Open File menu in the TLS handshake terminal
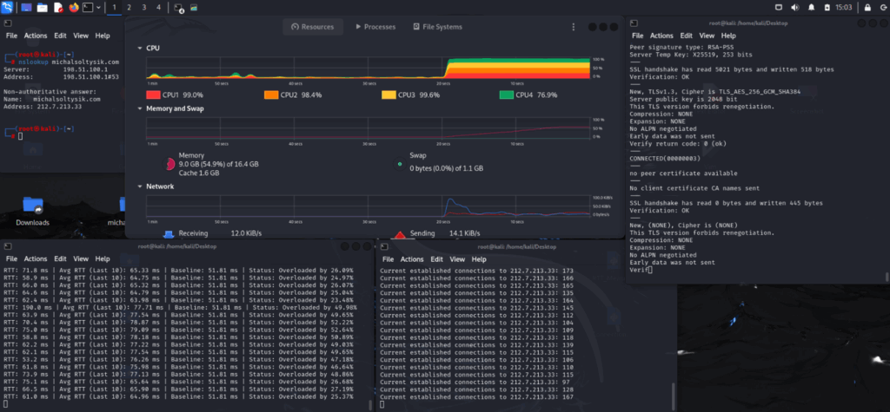This screenshot has height=412, width=890. pos(637,36)
